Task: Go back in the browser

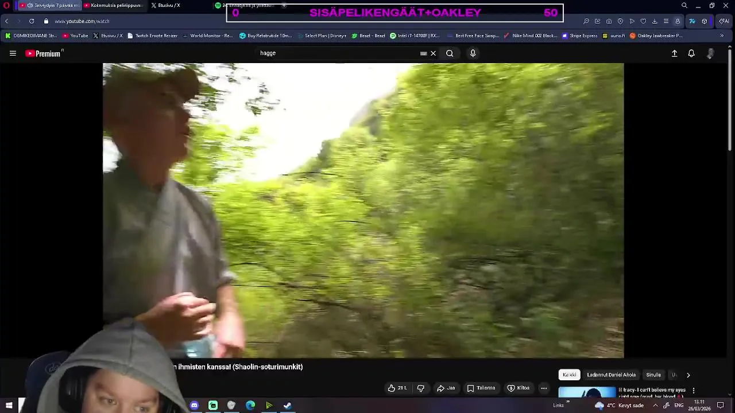Action: pos(6,21)
